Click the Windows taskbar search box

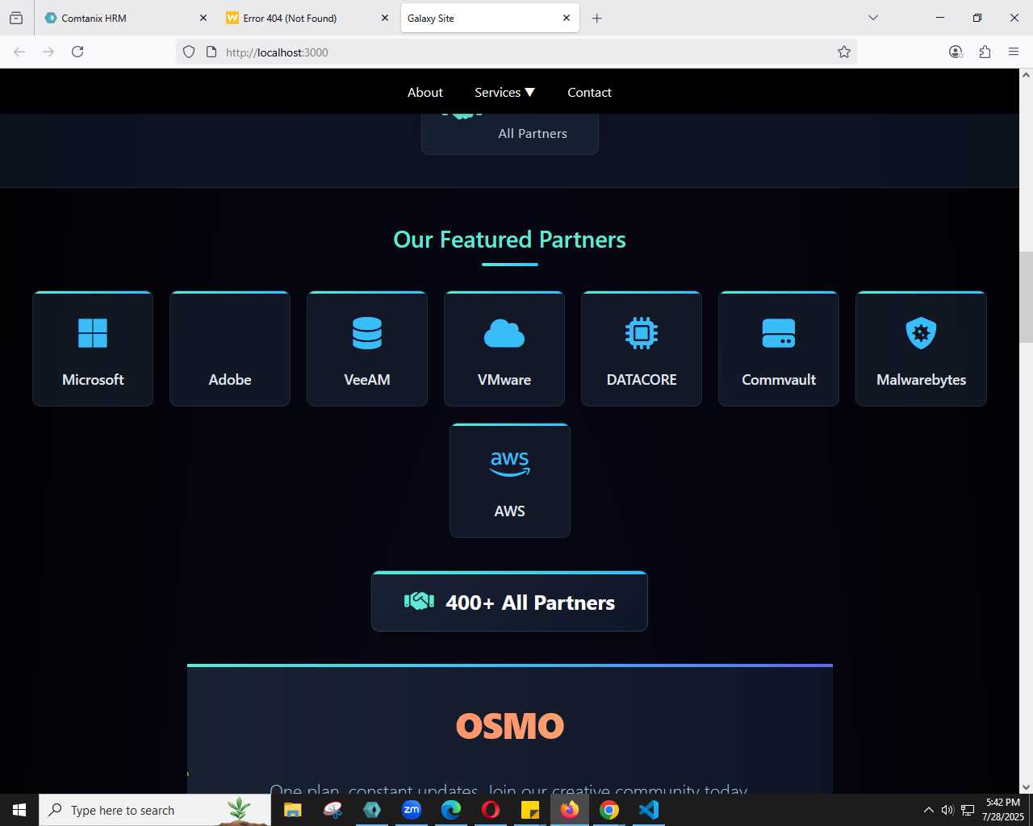click(155, 810)
